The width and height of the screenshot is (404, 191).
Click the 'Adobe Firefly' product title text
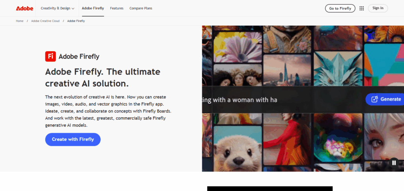coord(79,56)
